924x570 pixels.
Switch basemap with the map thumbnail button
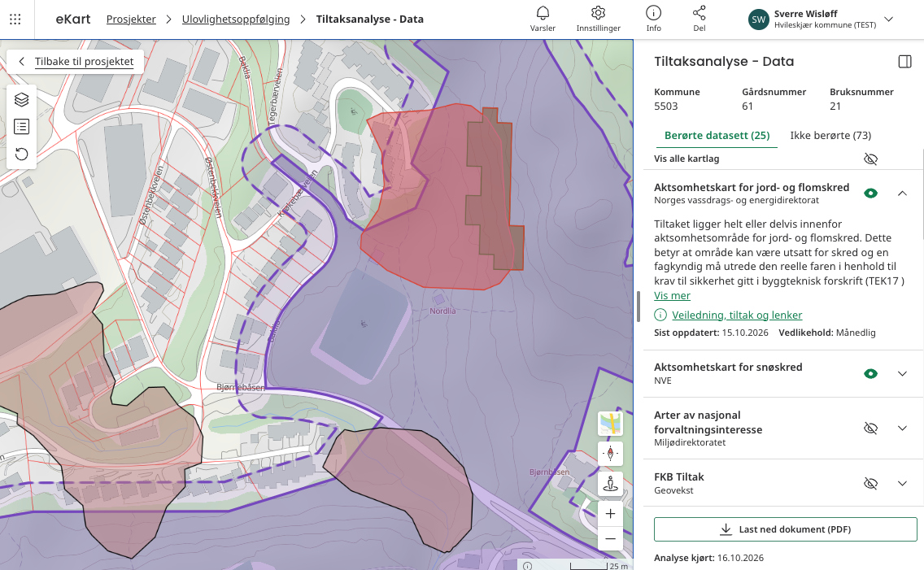[x=611, y=424]
